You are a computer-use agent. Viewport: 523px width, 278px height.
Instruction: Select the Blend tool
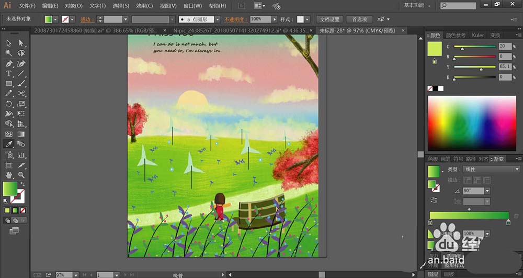21,144
